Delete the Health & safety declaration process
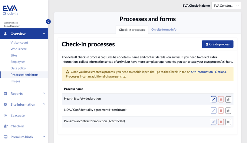The width and height of the screenshot is (247, 143). pyautogui.click(x=221, y=99)
